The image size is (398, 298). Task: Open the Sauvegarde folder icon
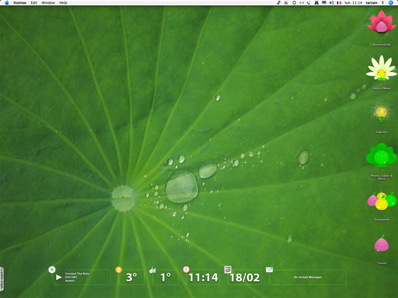[381, 200]
